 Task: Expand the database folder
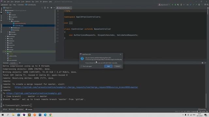click(6, 41)
